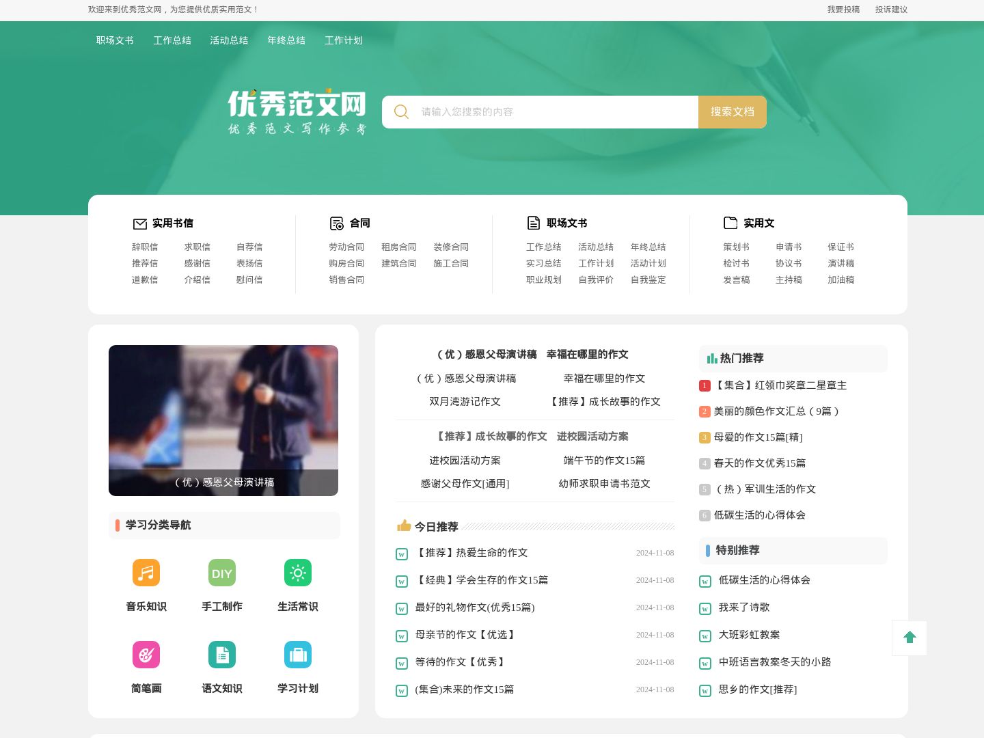984x738 pixels.
Task: Open 职场文书 in the top navigation
Action: pos(115,40)
